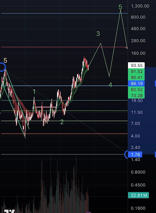
Task: Select the 82.52 green price tag
Action: pos(136,89)
